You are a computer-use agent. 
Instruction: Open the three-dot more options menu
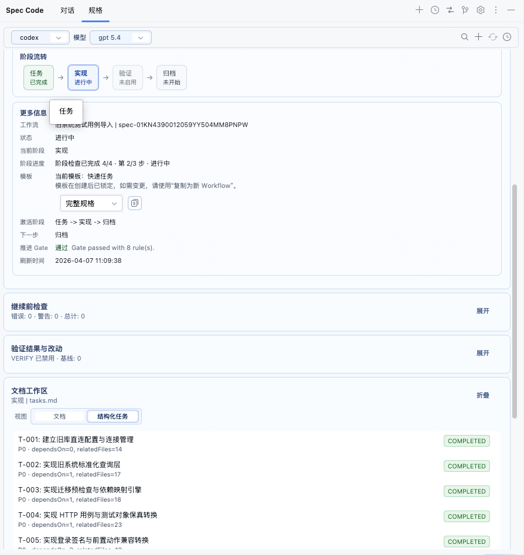[496, 10]
